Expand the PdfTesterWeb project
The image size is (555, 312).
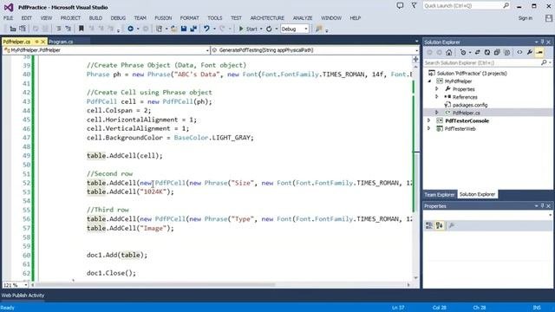(x=429, y=129)
